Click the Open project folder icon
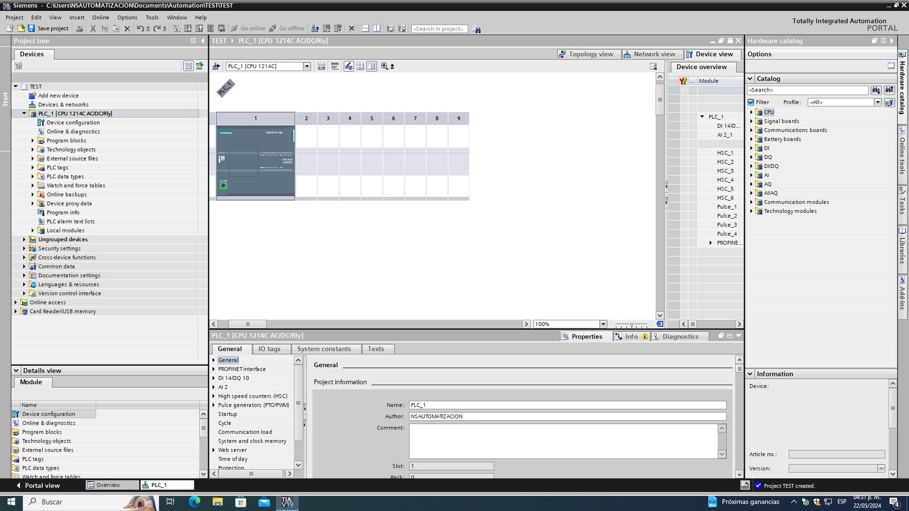Viewport: 909px width, 511px height. click(x=20, y=28)
